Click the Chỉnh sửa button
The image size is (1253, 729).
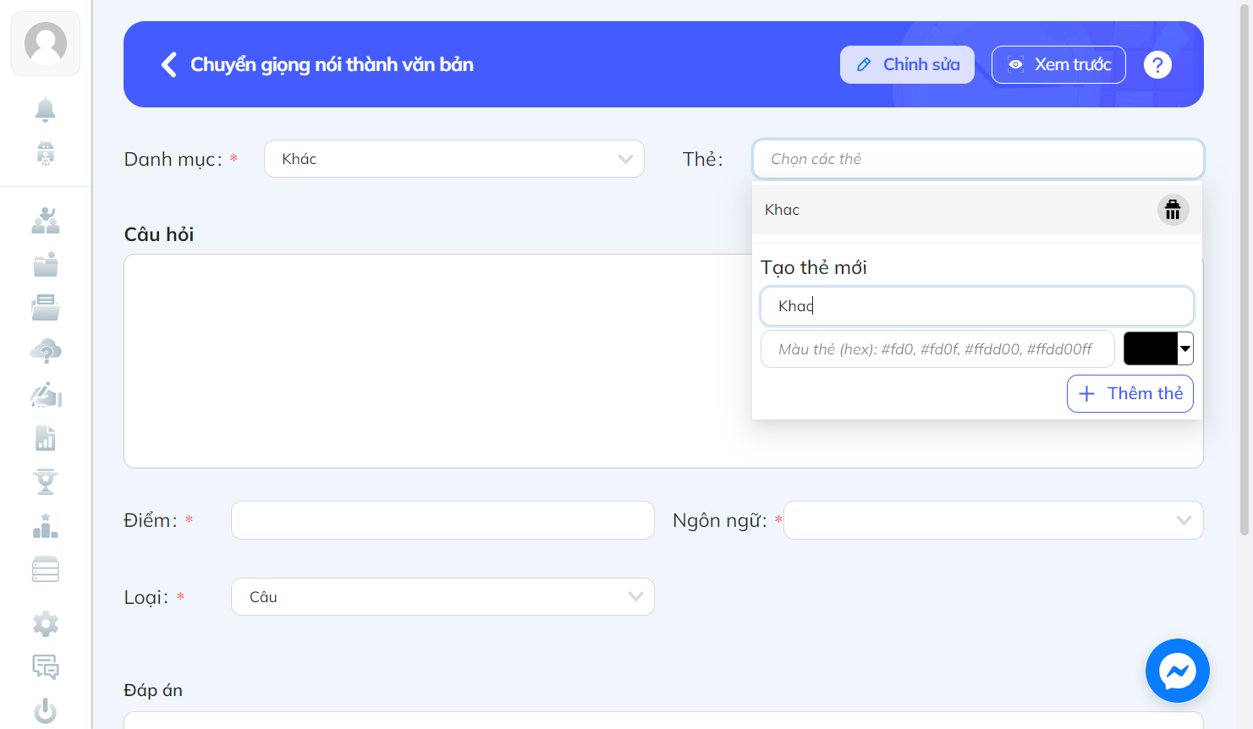[x=907, y=64]
